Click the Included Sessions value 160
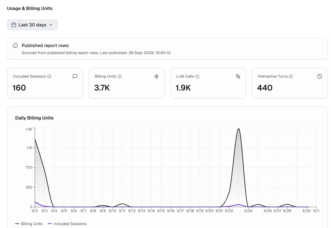This screenshot has height=228, width=331. tap(19, 88)
